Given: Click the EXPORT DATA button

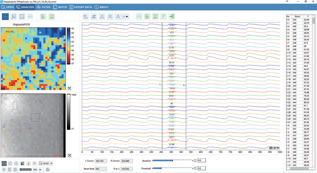Looking at the screenshot, I should (x=81, y=7).
